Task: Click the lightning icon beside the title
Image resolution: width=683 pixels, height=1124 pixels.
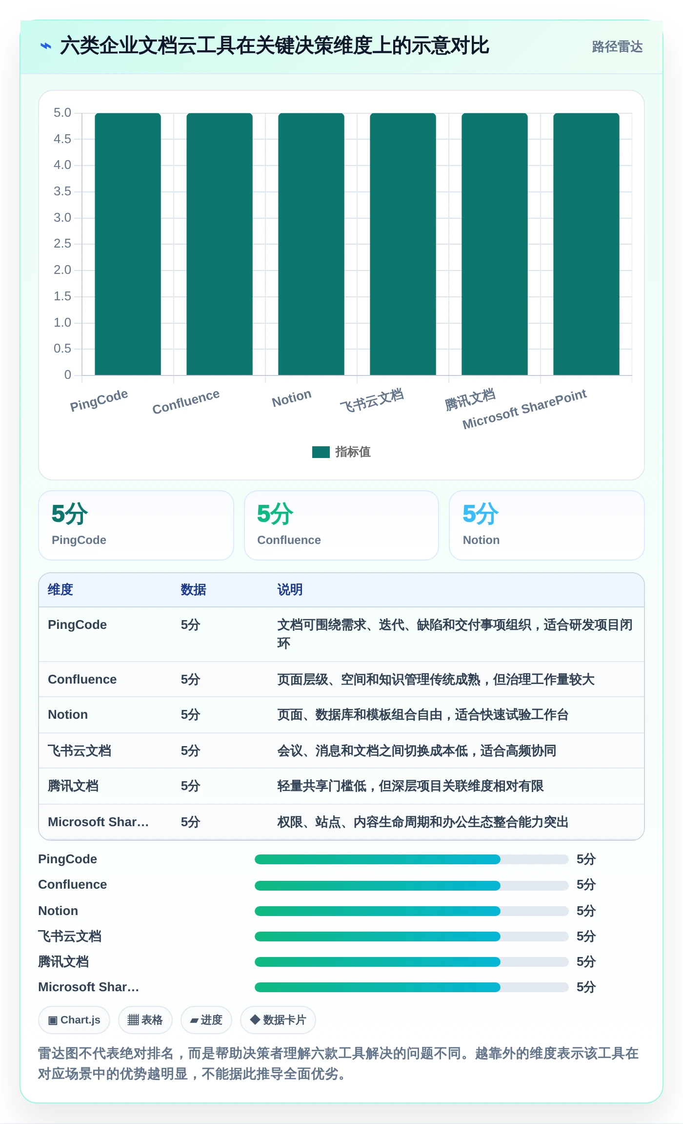Action: click(45, 46)
